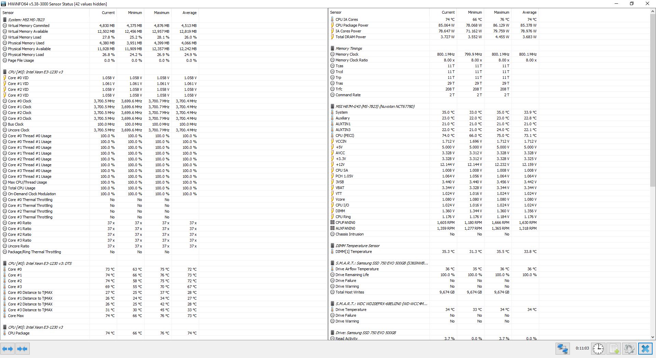Select the Memory Timings group header

[x=348, y=48]
